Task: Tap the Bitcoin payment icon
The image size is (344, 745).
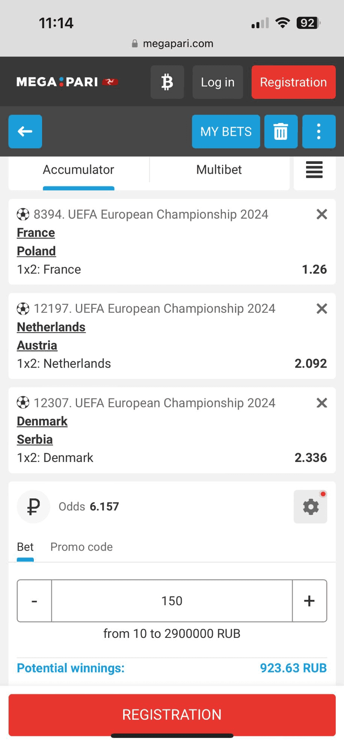Action: [167, 82]
